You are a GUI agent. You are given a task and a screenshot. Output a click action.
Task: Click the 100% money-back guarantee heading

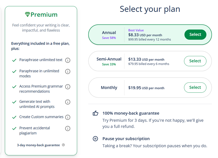tap(131, 113)
